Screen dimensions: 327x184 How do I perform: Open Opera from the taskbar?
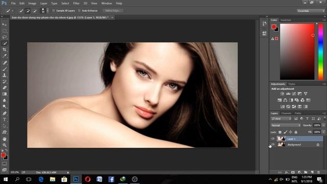(x=88, y=179)
